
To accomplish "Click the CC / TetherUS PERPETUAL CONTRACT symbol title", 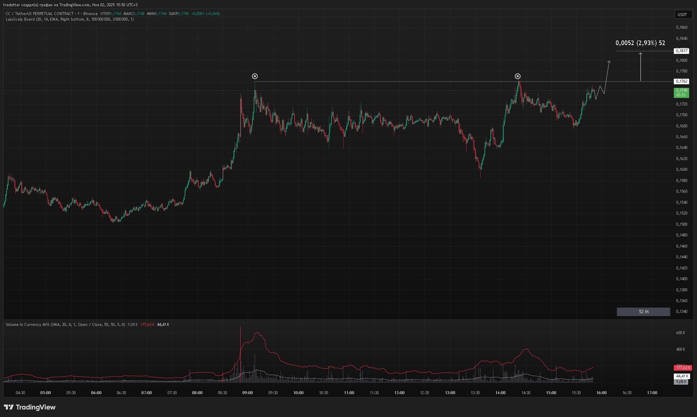I will [40, 14].
